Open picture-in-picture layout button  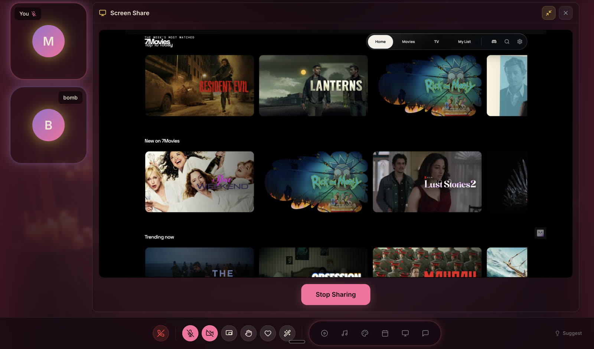[x=229, y=333]
